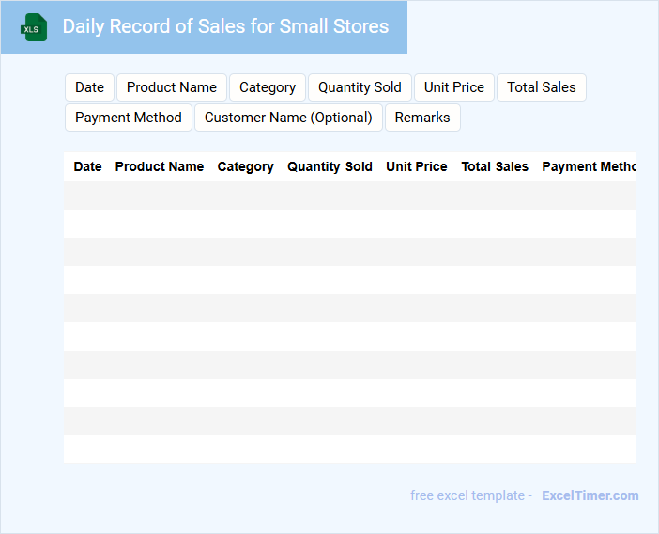The width and height of the screenshot is (659, 534).
Task: Select the Total Sales column header
Action: click(x=495, y=166)
